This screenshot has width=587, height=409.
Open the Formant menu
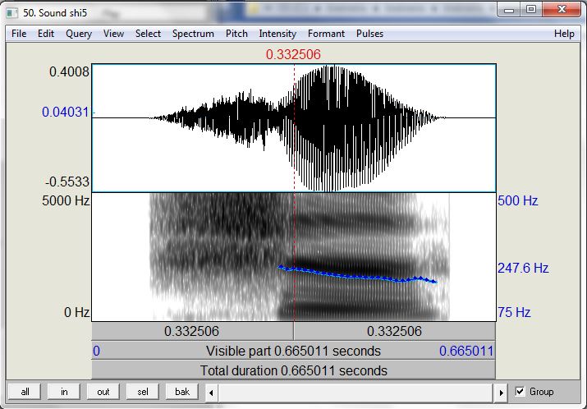coord(326,34)
